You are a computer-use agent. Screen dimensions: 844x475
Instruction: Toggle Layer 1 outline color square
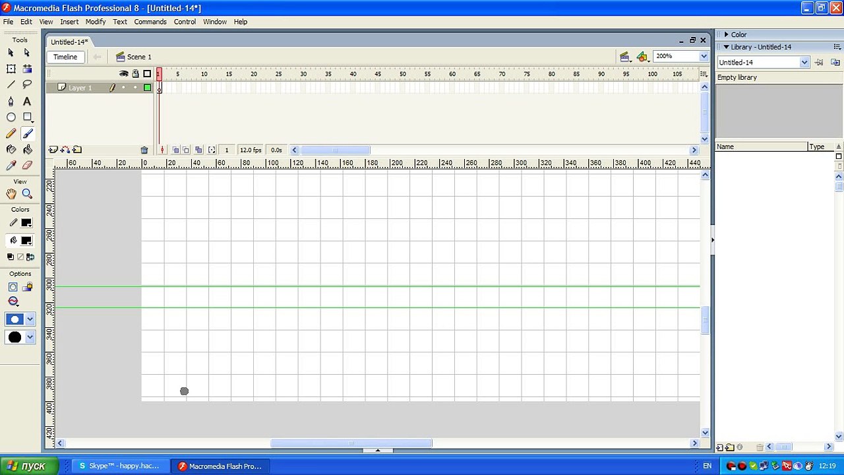point(147,88)
